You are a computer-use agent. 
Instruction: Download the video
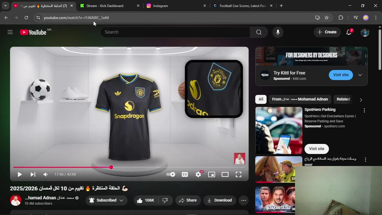(x=220, y=200)
